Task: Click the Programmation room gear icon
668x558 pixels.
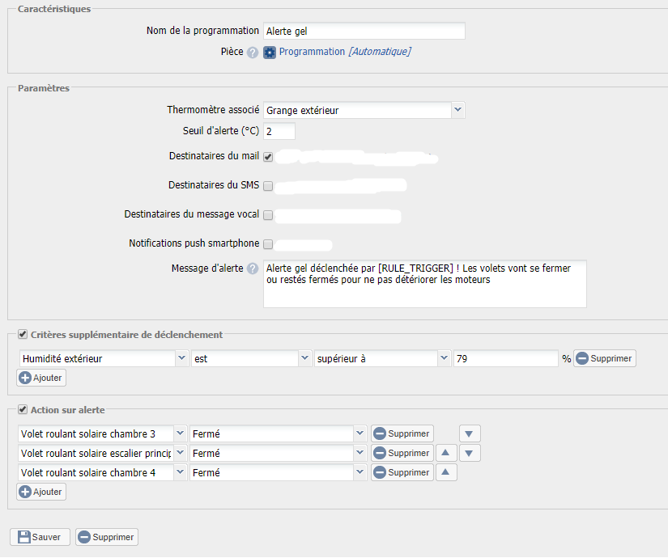Action: click(270, 53)
